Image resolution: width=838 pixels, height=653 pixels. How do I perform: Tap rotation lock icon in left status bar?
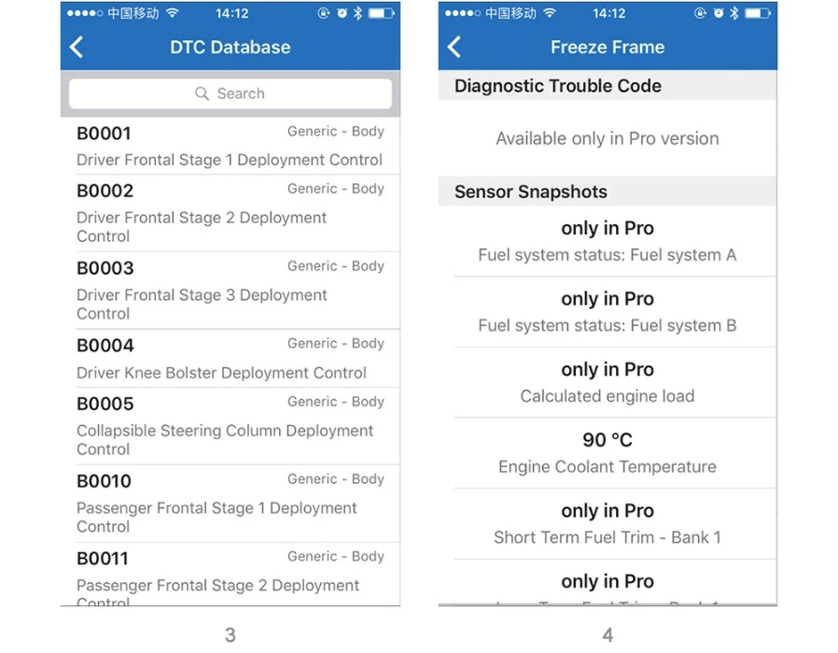tap(323, 13)
